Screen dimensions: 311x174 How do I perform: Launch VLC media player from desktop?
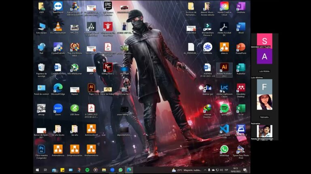tap(58, 28)
